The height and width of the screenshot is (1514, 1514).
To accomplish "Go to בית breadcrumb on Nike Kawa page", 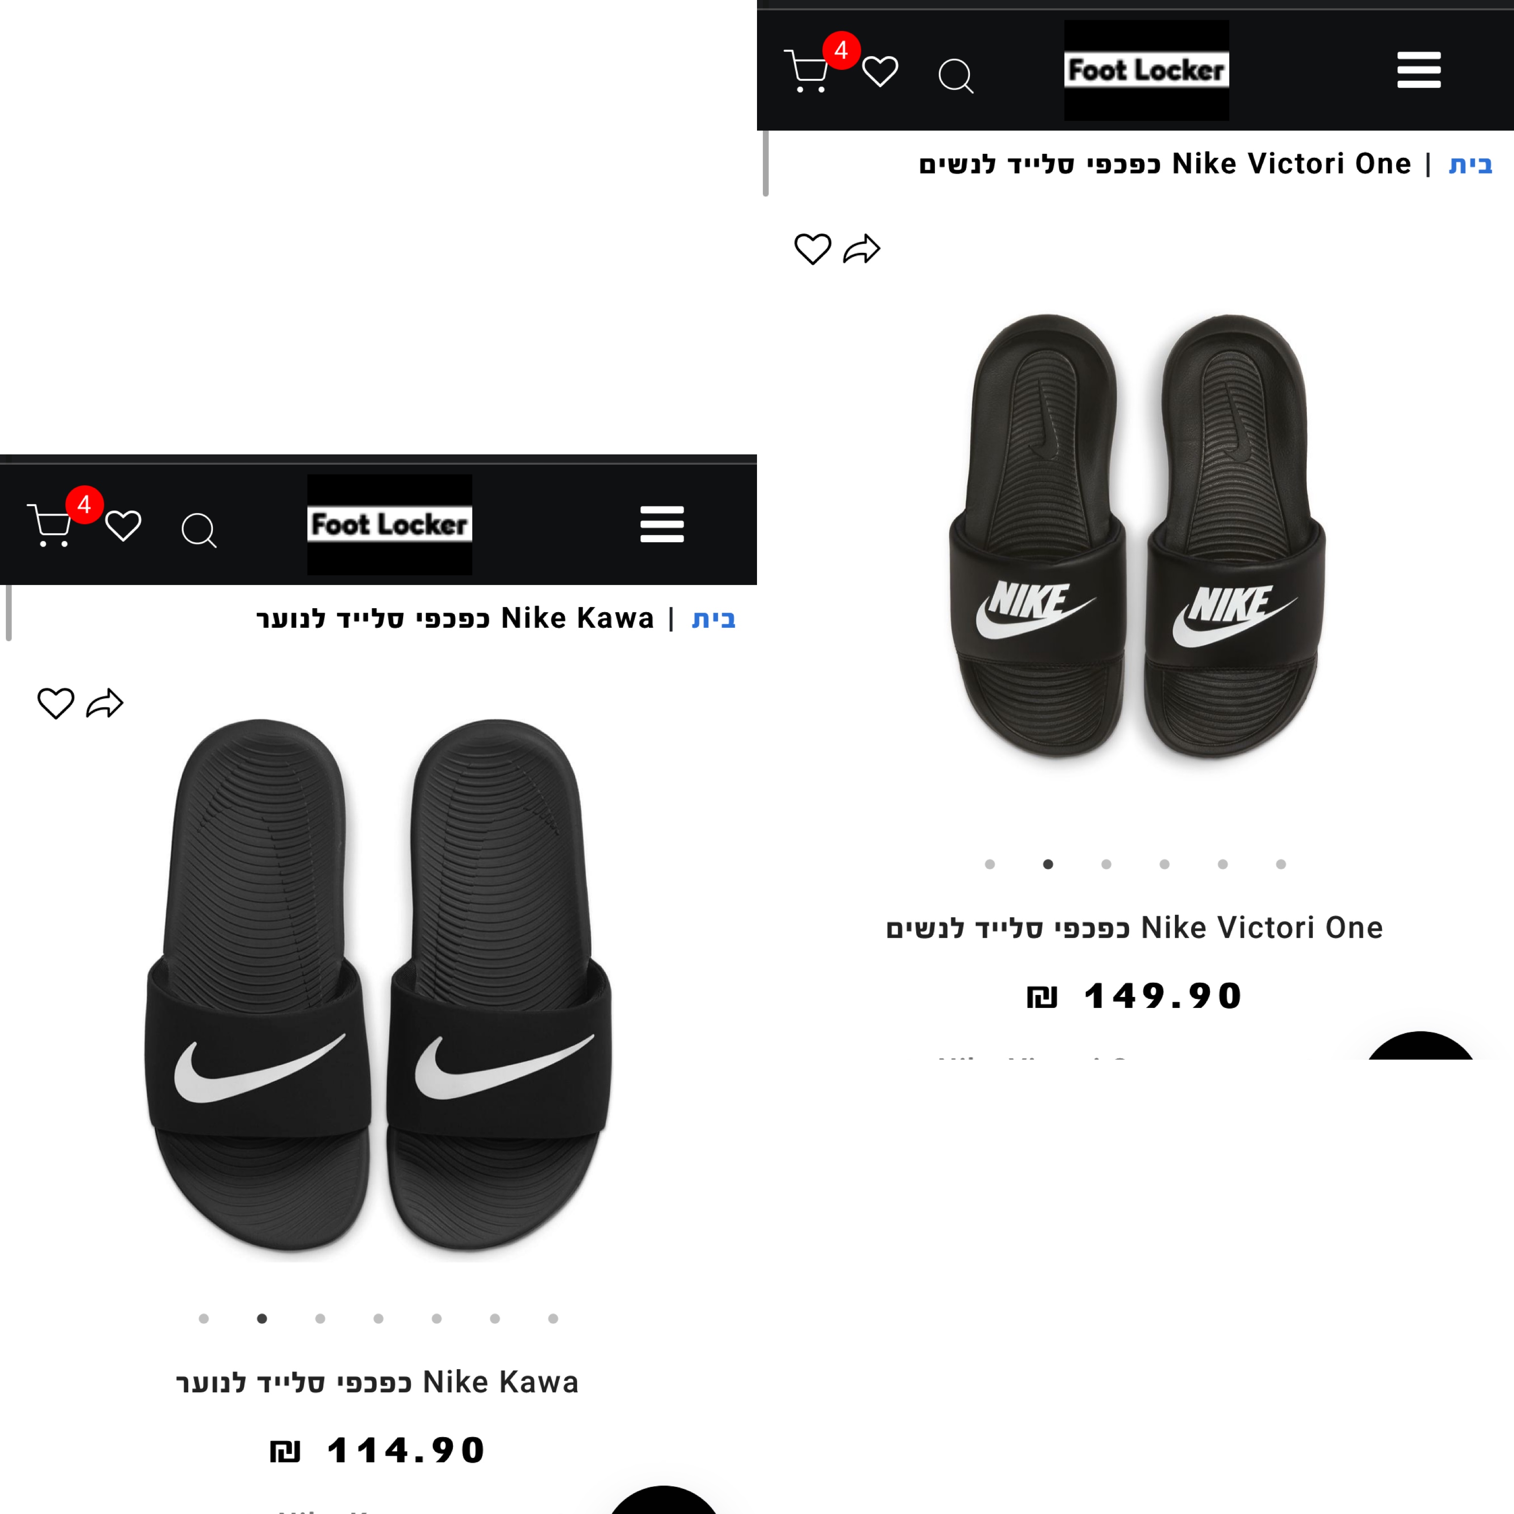I will pos(714,619).
